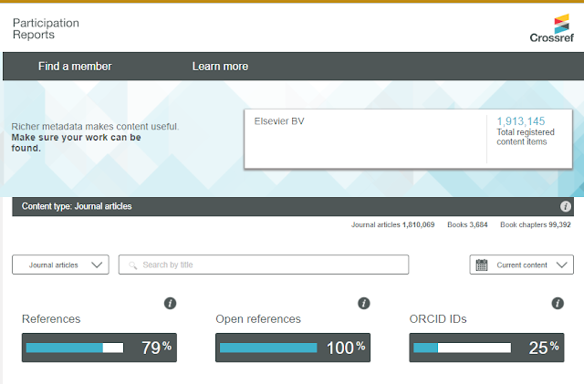Screen dimensions: 584x384
Task: Open Learn more menu
Action: [x=220, y=67]
